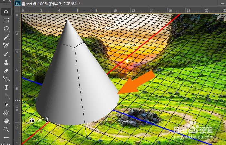Viewport: 226px width, 145px height.
Task: Select the Horizontal Type tool
Action: pos(6,87)
